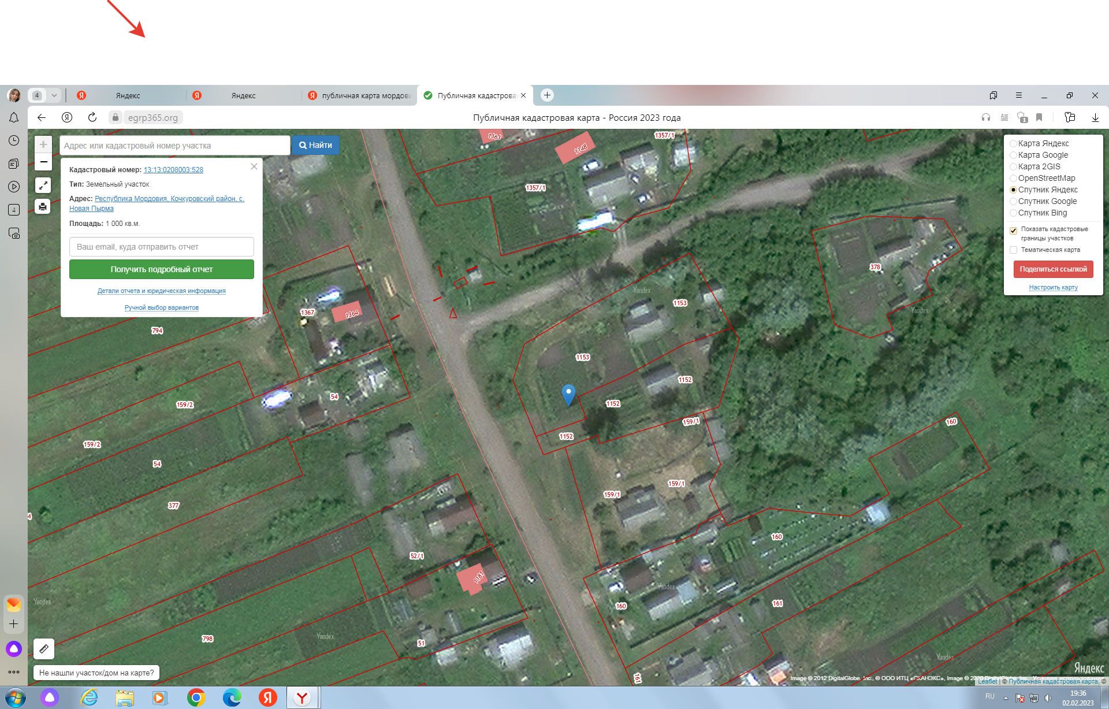Click the map zoom in plus button
Image resolution: width=1109 pixels, height=709 pixels.
click(x=43, y=144)
